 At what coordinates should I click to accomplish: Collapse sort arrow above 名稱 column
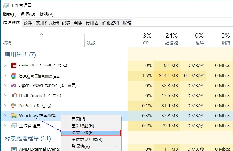click(x=41, y=34)
